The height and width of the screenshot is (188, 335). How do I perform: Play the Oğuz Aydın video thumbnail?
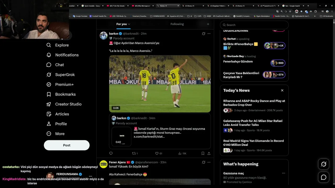(160, 84)
